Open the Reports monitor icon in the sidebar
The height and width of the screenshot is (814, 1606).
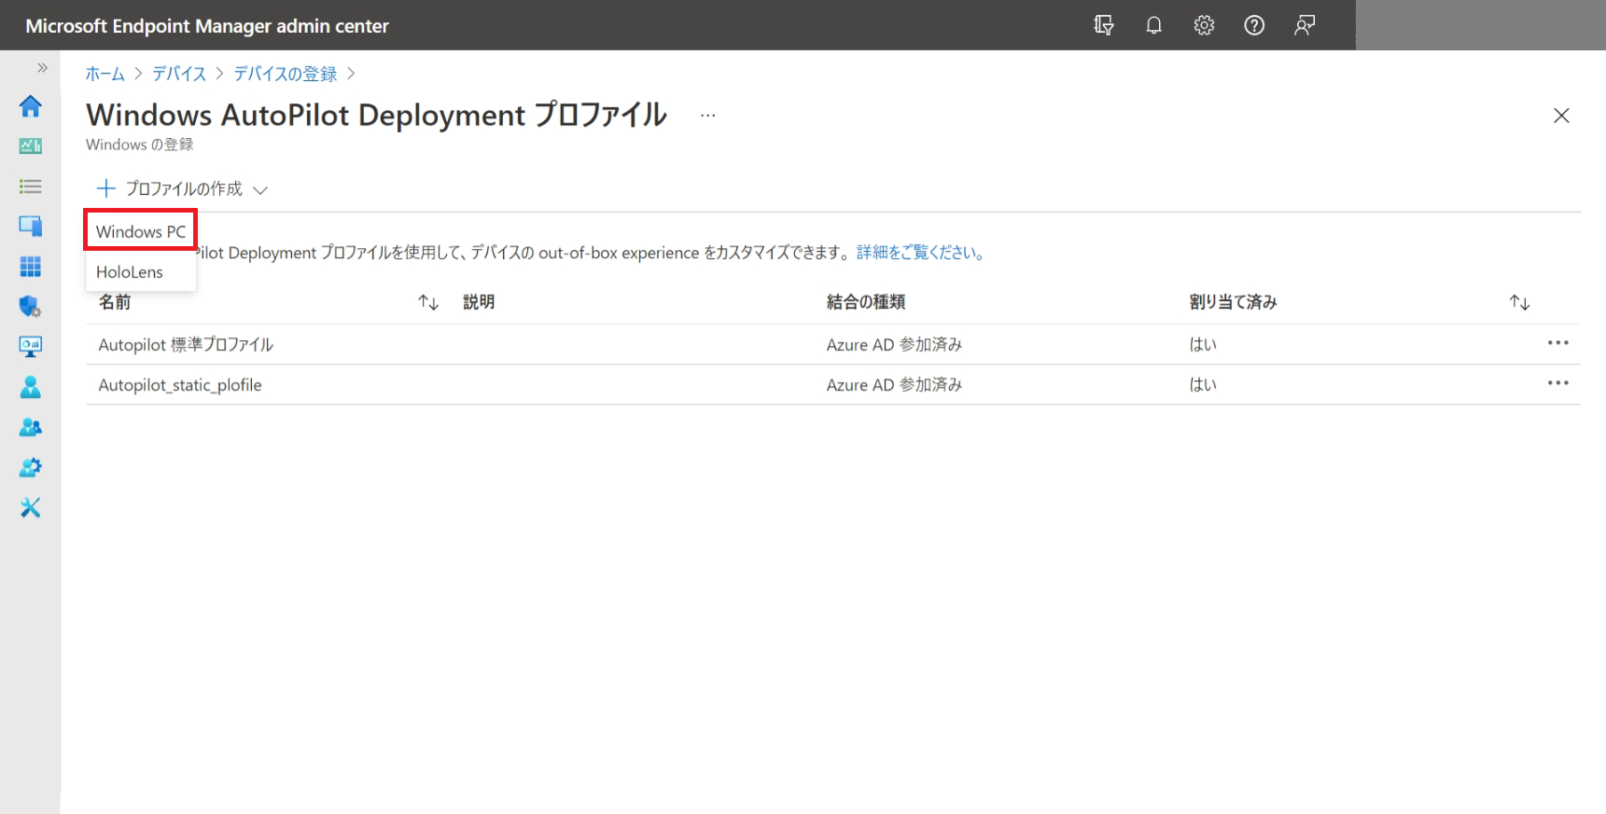(x=30, y=347)
